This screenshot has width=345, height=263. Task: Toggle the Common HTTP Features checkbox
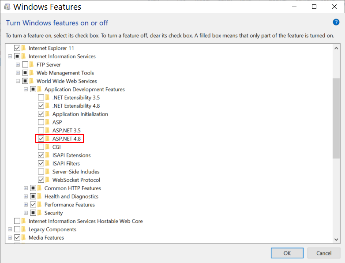pos(33,188)
